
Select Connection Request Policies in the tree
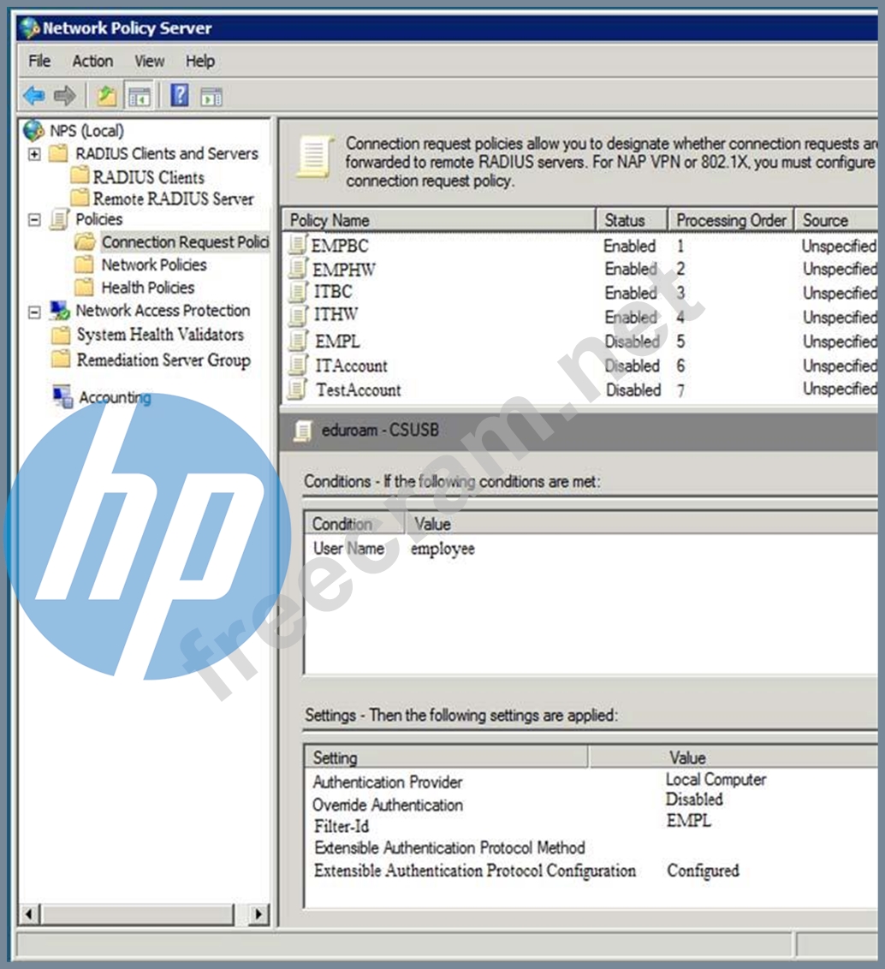186,241
